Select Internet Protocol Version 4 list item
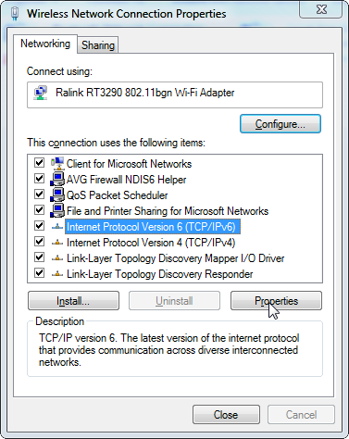The height and width of the screenshot is (439, 349). pos(151,243)
